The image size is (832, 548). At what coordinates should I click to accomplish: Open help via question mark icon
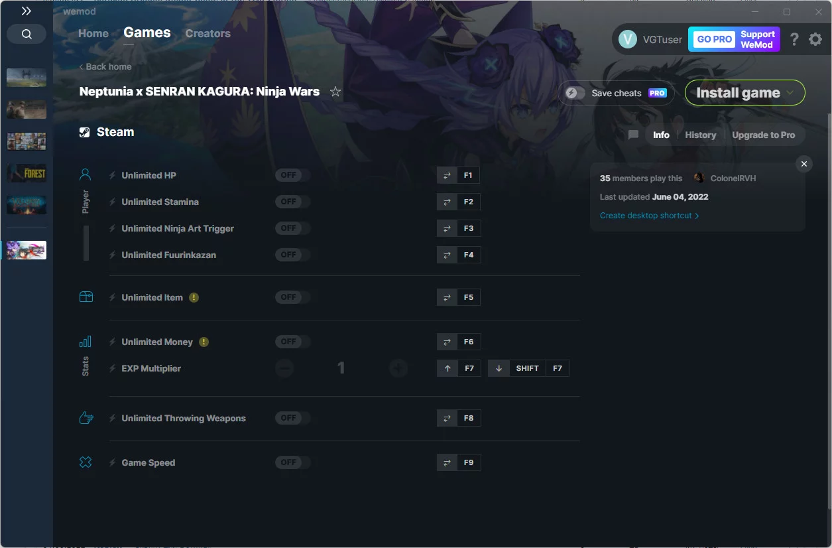(x=794, y=39)
